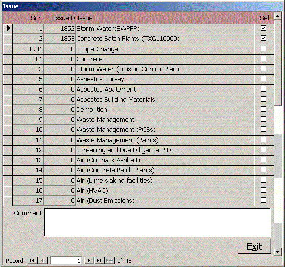The width and height of the screenshot is (285, 267).
Task: Create a new record
Action: tap(110, 260)
